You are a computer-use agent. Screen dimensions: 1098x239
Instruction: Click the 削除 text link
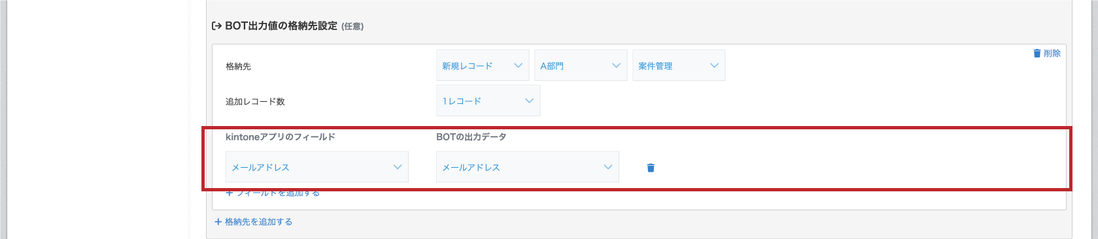tap(1052, 53)
